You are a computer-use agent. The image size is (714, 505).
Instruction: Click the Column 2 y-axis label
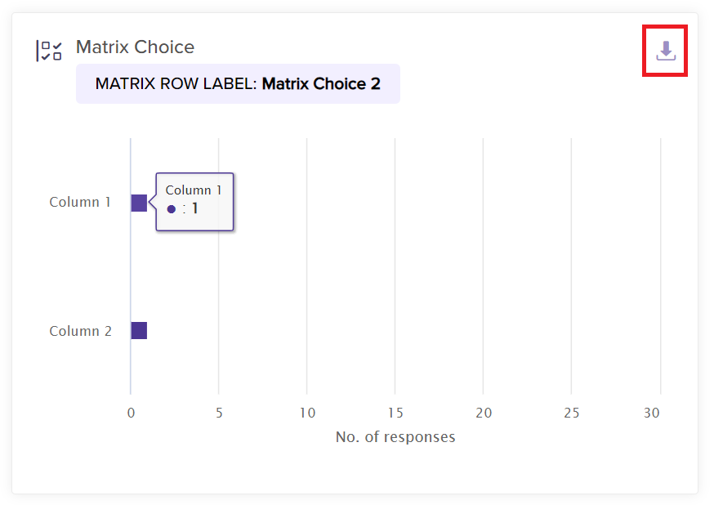[x=80, y=331]
